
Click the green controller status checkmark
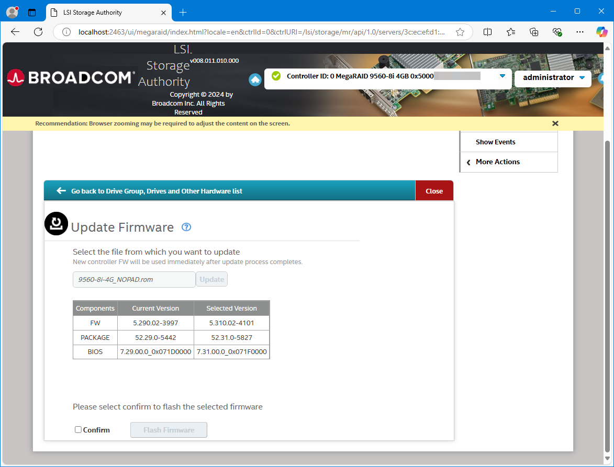276,76
